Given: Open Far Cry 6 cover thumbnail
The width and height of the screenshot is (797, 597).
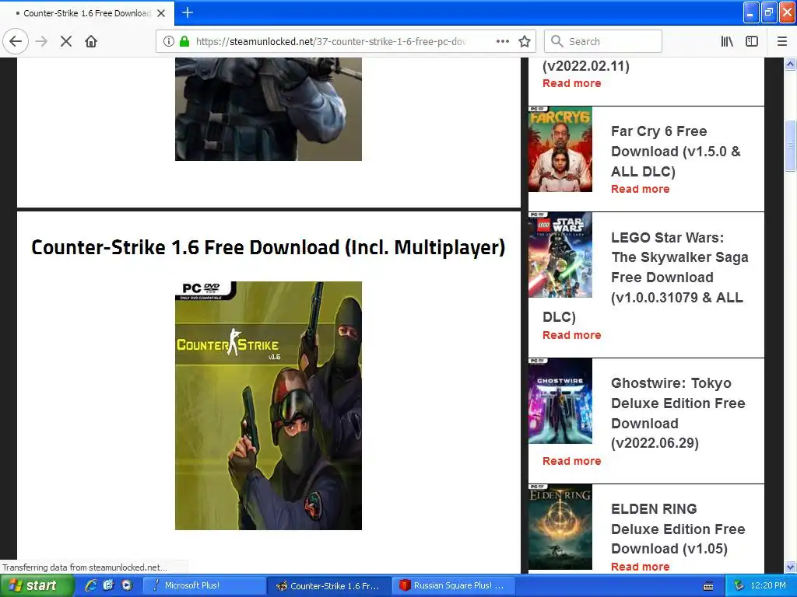Looking at the screenshot, I should [560, 148].
